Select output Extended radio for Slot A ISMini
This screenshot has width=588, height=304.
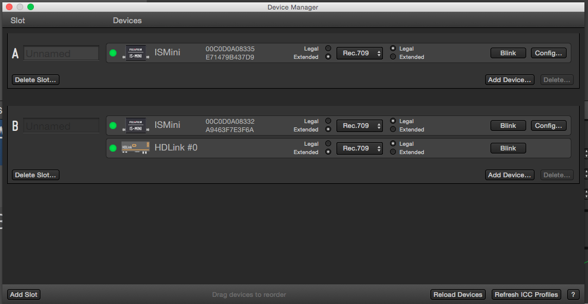tap(393, 57)
